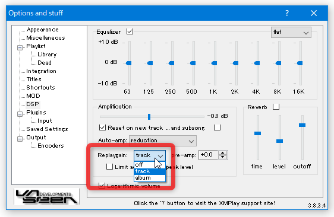This screenshot has width=334, height=217.
Task: Click the 1K equalizer slider handle
Action: (x=215, y=63)
